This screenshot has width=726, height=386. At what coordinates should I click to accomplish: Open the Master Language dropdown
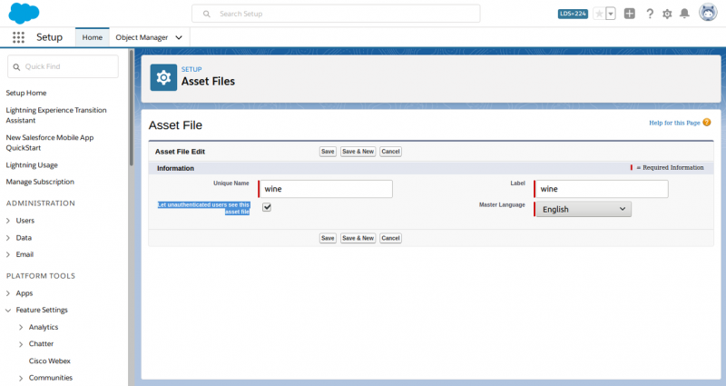[584, 209]
